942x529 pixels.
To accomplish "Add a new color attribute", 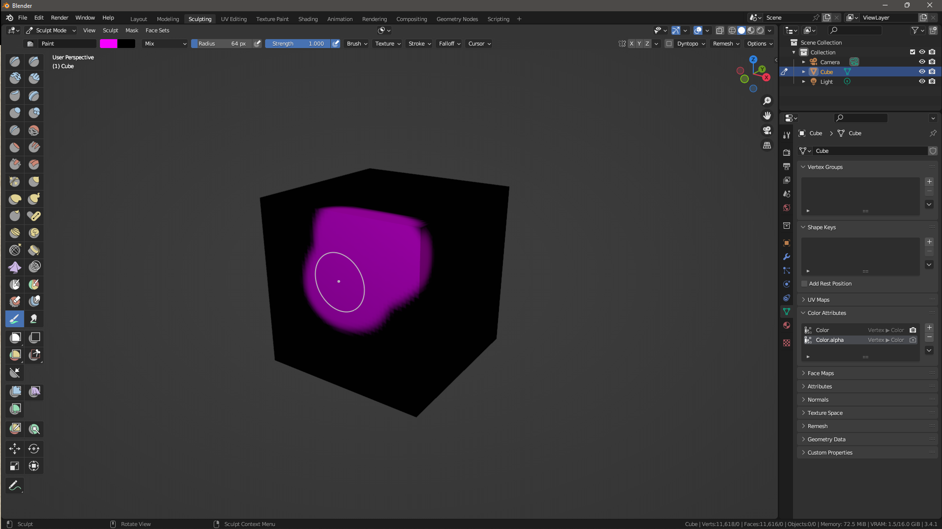I will coord(929,328).
